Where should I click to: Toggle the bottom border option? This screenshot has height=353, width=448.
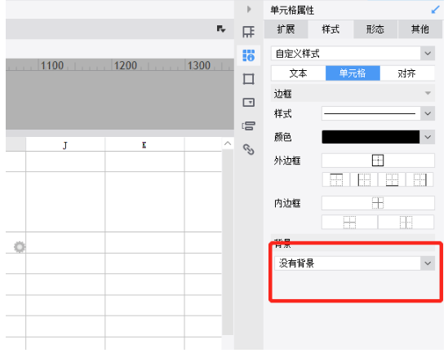click(392, 180)
